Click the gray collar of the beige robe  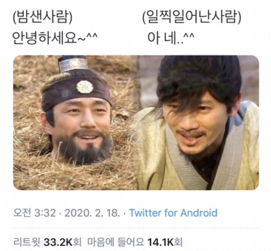pyautogui.click(x=182, y=159)
